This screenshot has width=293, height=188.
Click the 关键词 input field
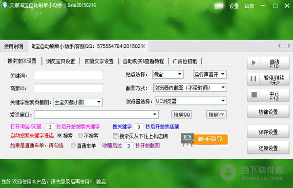point(68,75)
